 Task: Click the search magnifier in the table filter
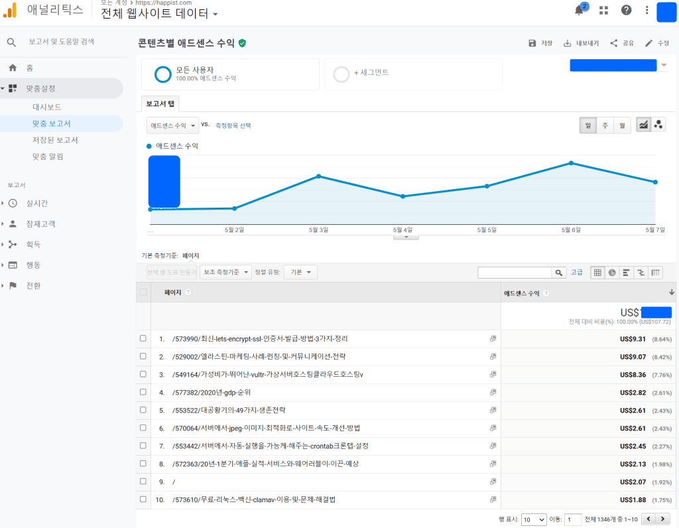point(559,272)
